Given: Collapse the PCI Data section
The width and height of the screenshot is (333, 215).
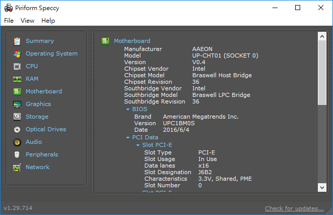Looking at the screenshot, I should pos(128,137).
